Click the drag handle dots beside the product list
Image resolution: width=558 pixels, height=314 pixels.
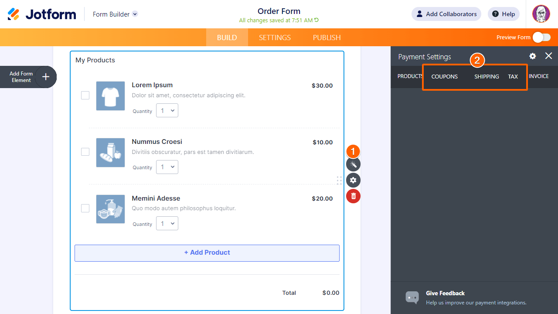click(x=339, y=181)
